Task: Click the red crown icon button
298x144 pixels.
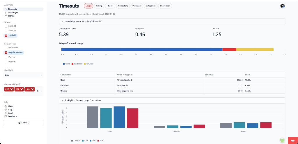Action: (293, 141)
